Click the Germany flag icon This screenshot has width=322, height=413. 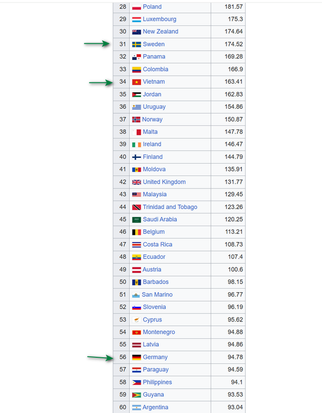click(x=136, y=357)
